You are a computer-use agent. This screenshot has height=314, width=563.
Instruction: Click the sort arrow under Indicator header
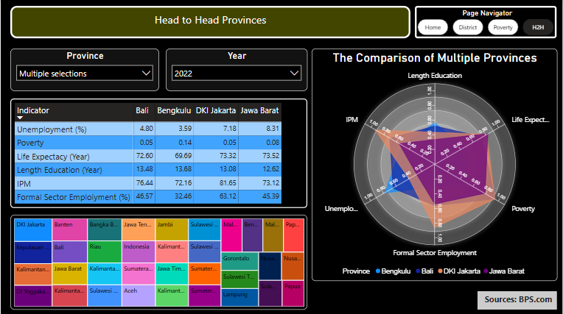(x=21, y=118)
